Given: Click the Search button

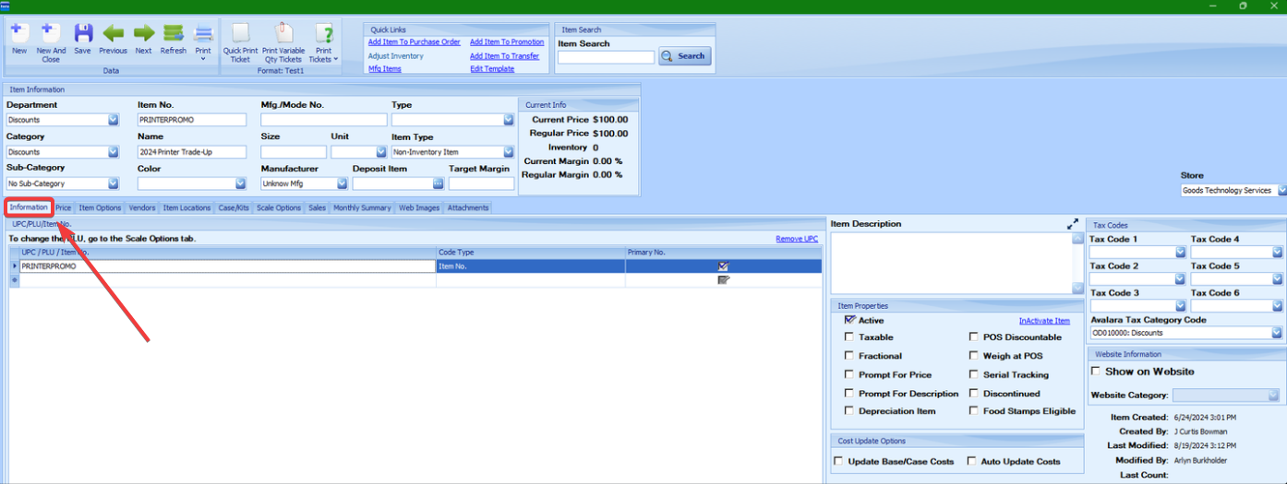Looking at the screenshot, I should click(x=684, y=56).
